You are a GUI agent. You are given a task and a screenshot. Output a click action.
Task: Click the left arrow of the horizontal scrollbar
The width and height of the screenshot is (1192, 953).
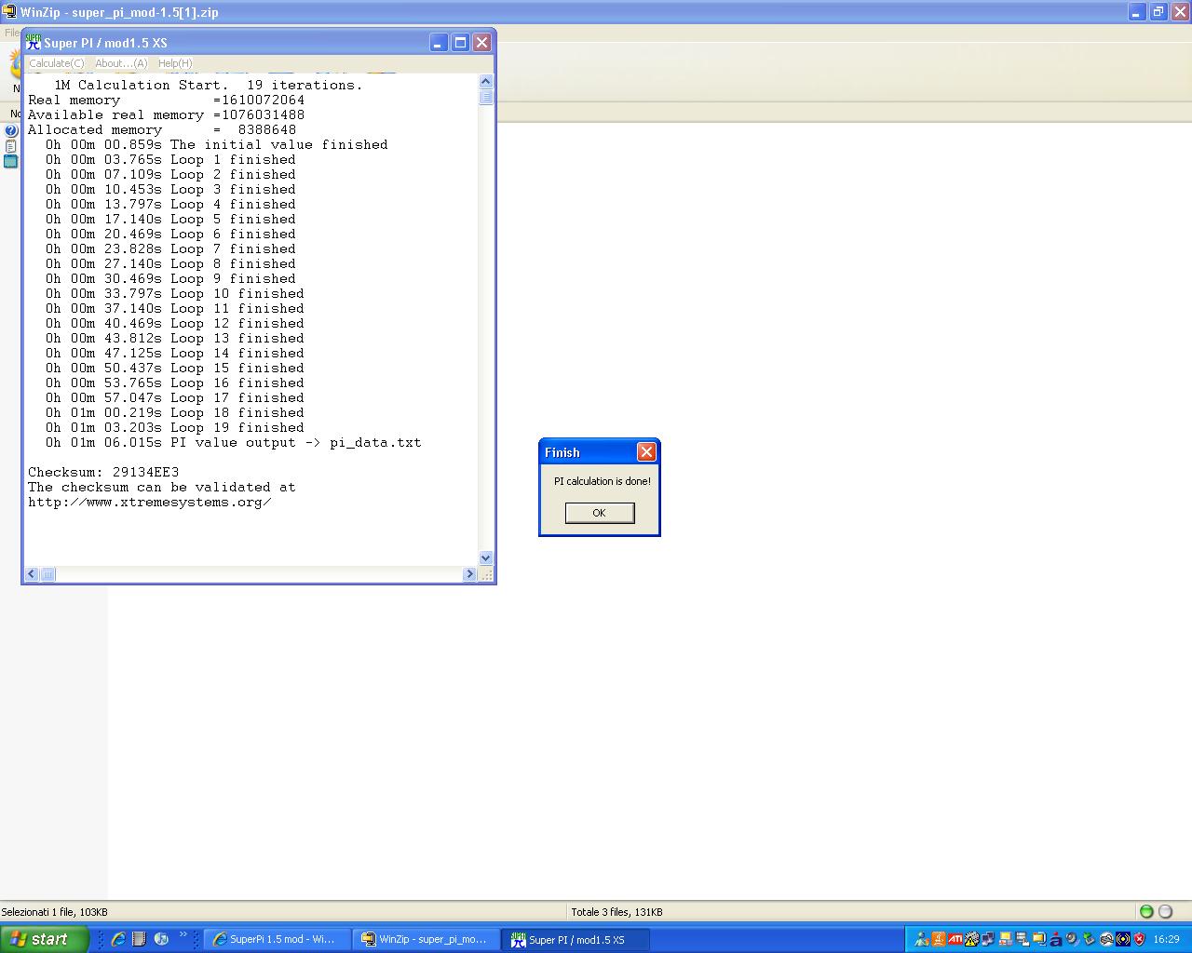(32, 574)
